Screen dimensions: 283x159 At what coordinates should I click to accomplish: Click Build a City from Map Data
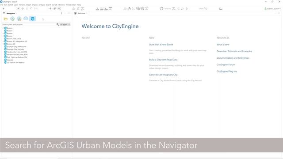pyautogui.click(x=163, y=60)
